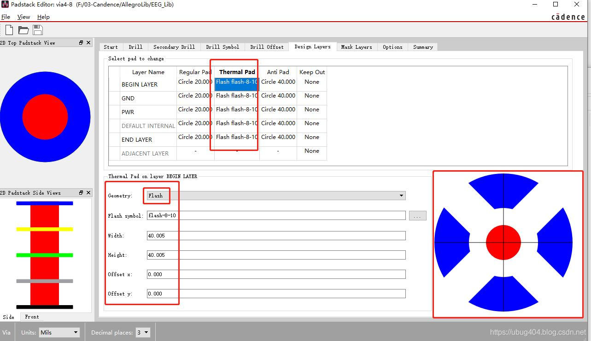Screen dimensions: 591x341
Task: Switch to the Drill Symbol tab
Action: (x=222, y=47)
